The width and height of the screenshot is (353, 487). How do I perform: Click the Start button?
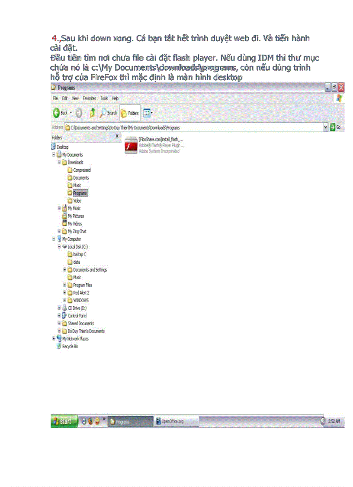(64, 421)
